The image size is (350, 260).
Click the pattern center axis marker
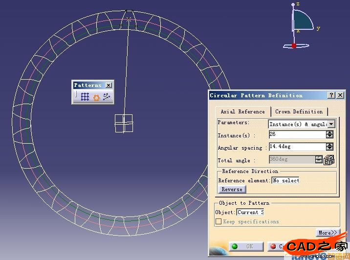coord(124,123)
